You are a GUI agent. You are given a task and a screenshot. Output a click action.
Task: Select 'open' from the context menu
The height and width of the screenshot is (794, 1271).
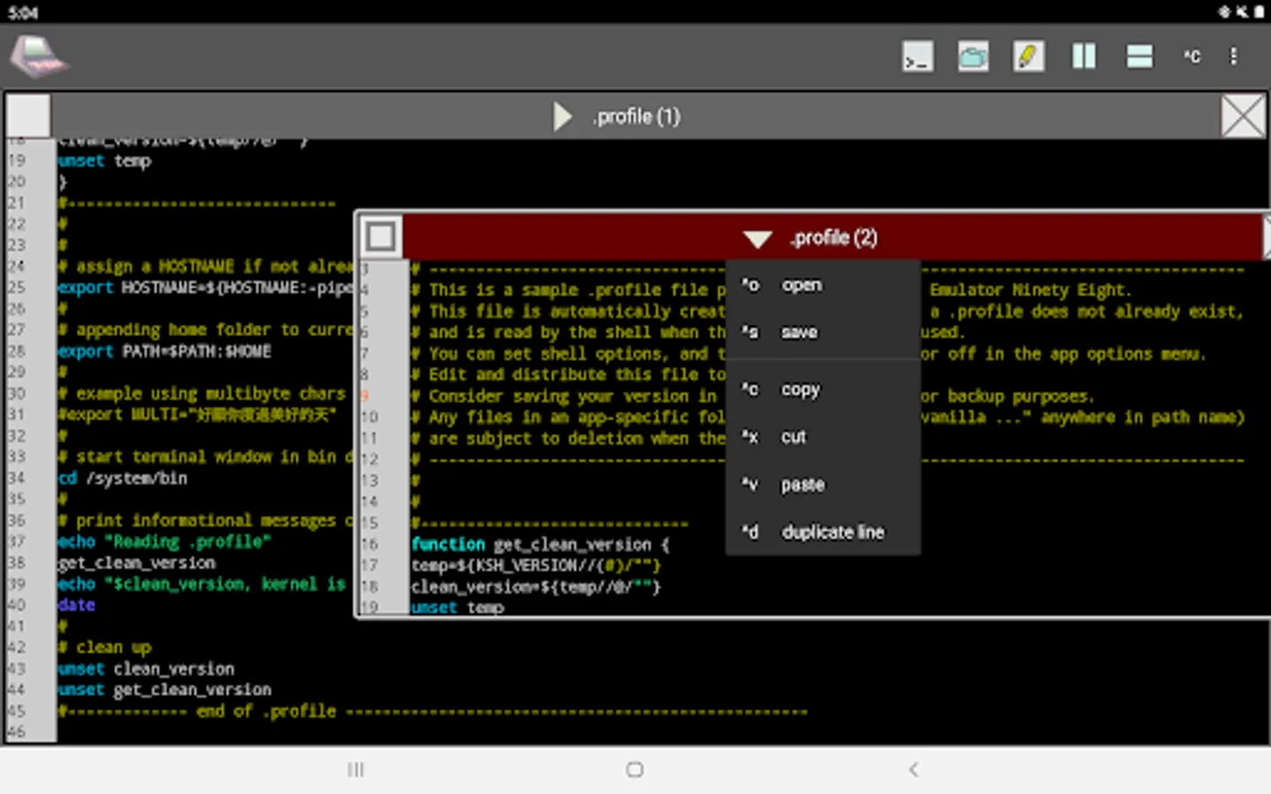(801, 286)
